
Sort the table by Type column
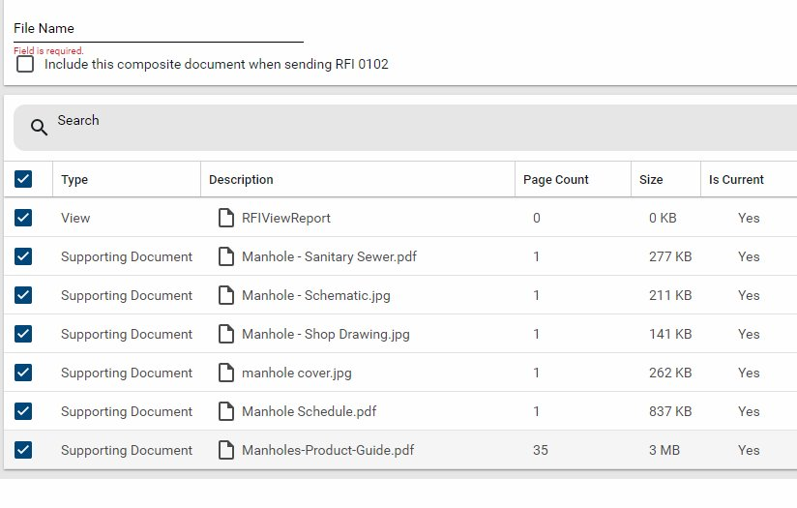coord(74,179)
